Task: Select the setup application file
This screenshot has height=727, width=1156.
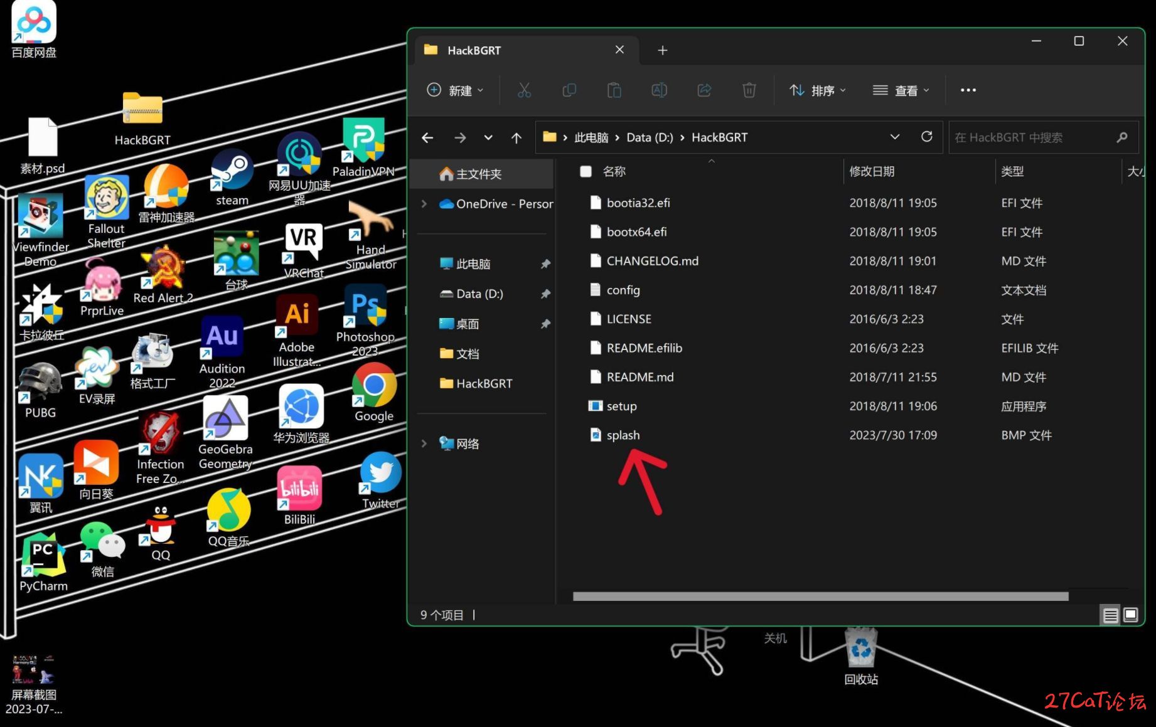Action: click(621, 406)
